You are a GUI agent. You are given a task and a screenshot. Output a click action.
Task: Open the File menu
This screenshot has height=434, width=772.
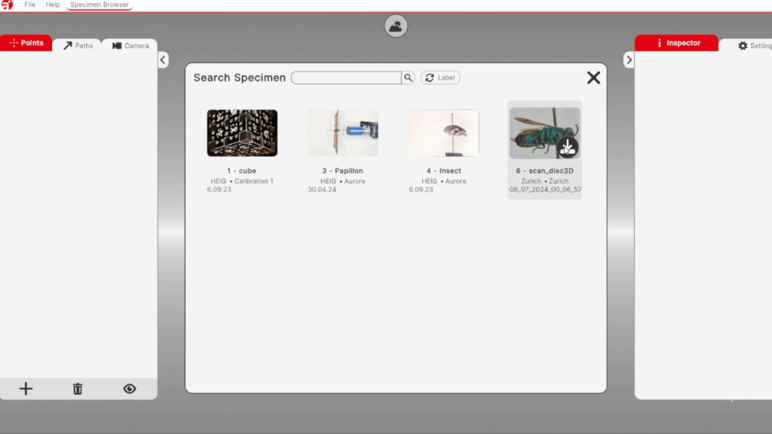(30, 5)
